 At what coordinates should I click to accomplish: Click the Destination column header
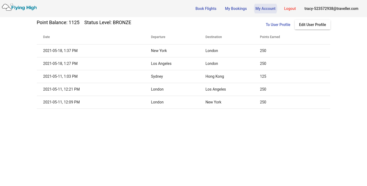(214, 37)
